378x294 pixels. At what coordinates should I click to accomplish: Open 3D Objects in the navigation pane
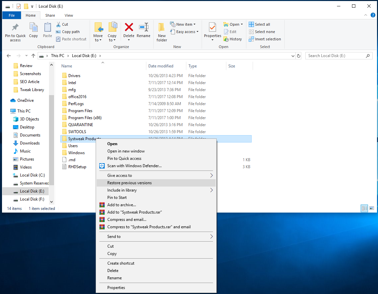click(x=26, y=119)
